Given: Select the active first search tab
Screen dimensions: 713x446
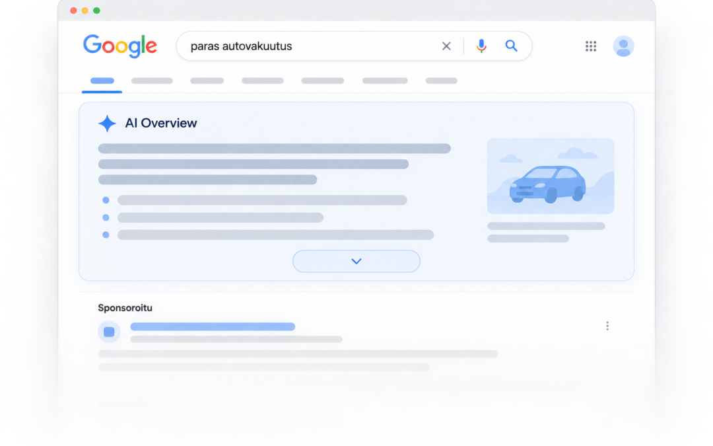Looking at the screenshot, I should coord(102,81).
